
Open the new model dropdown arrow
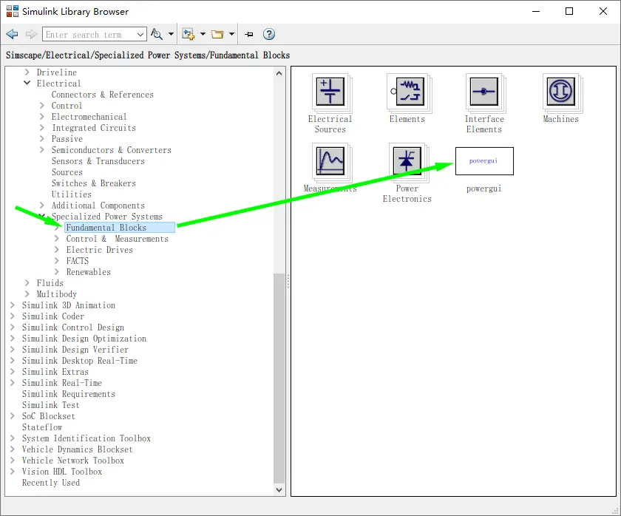[203, 34]
